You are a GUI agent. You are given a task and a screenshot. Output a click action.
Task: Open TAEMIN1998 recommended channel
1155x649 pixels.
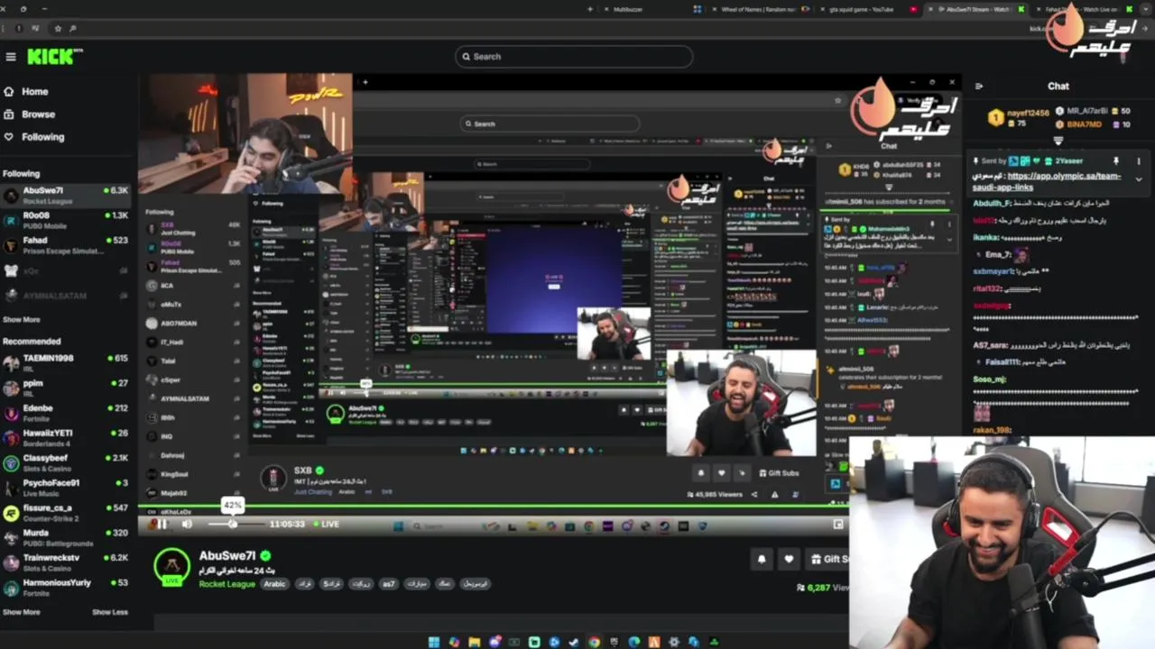pos(65,362)
